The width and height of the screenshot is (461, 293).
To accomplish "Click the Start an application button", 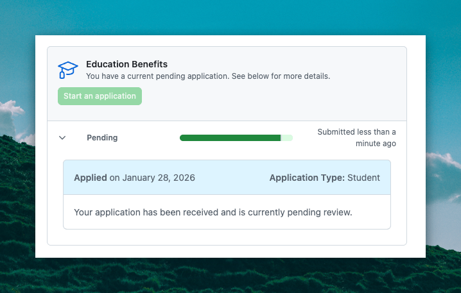I will click(100, 96).
